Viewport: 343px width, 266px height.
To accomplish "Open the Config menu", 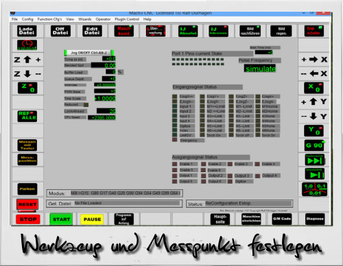I will point(27,19).
